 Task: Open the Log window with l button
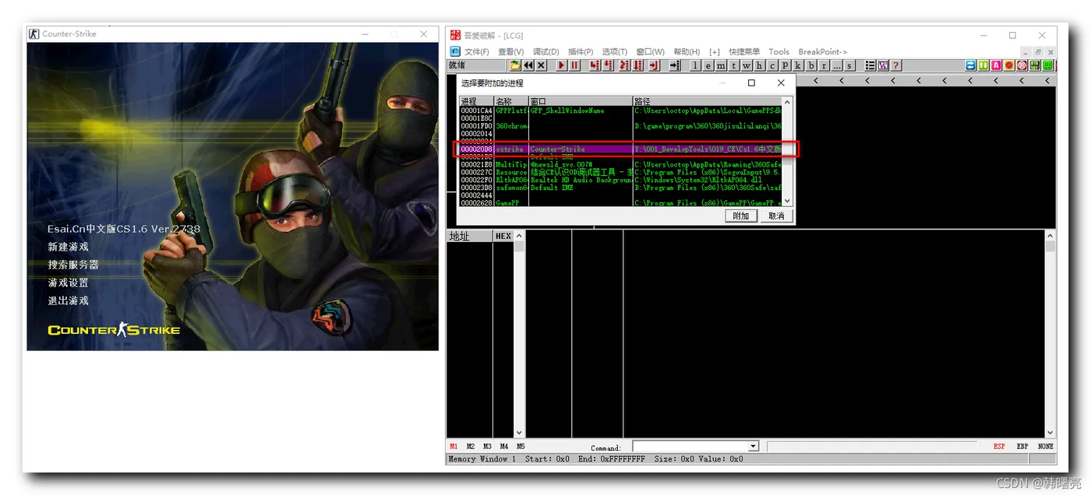(x=695, y=65)
